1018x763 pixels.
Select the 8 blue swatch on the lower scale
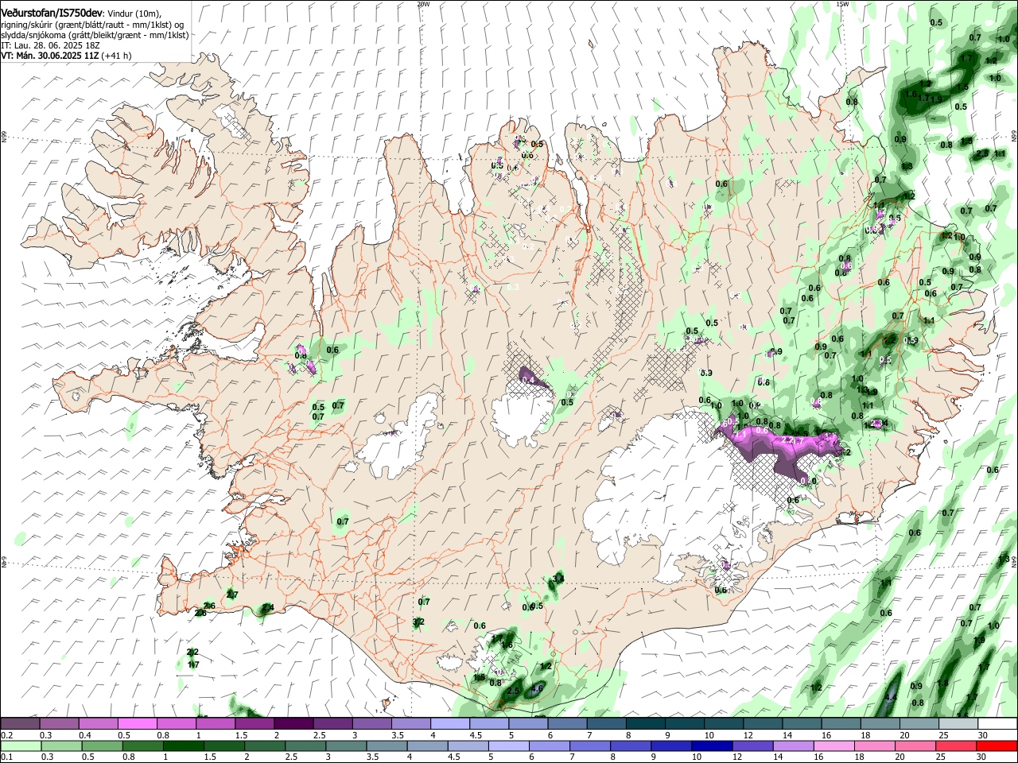pos(629,746)
